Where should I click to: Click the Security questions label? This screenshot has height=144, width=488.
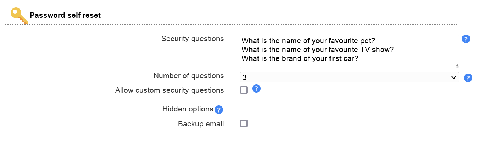(193, 39)
